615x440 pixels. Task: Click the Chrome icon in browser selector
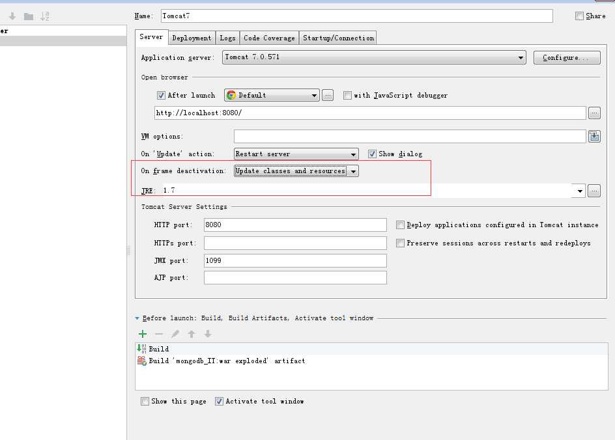[231, 95]
